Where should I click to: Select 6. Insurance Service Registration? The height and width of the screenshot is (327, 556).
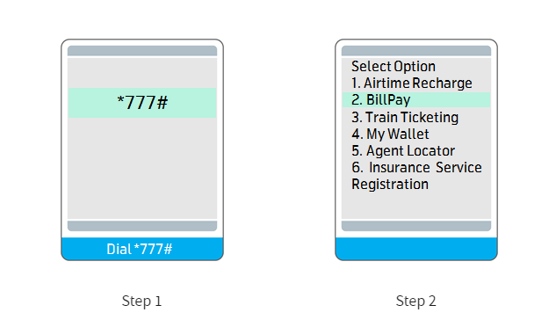click(x=416, y=176)
